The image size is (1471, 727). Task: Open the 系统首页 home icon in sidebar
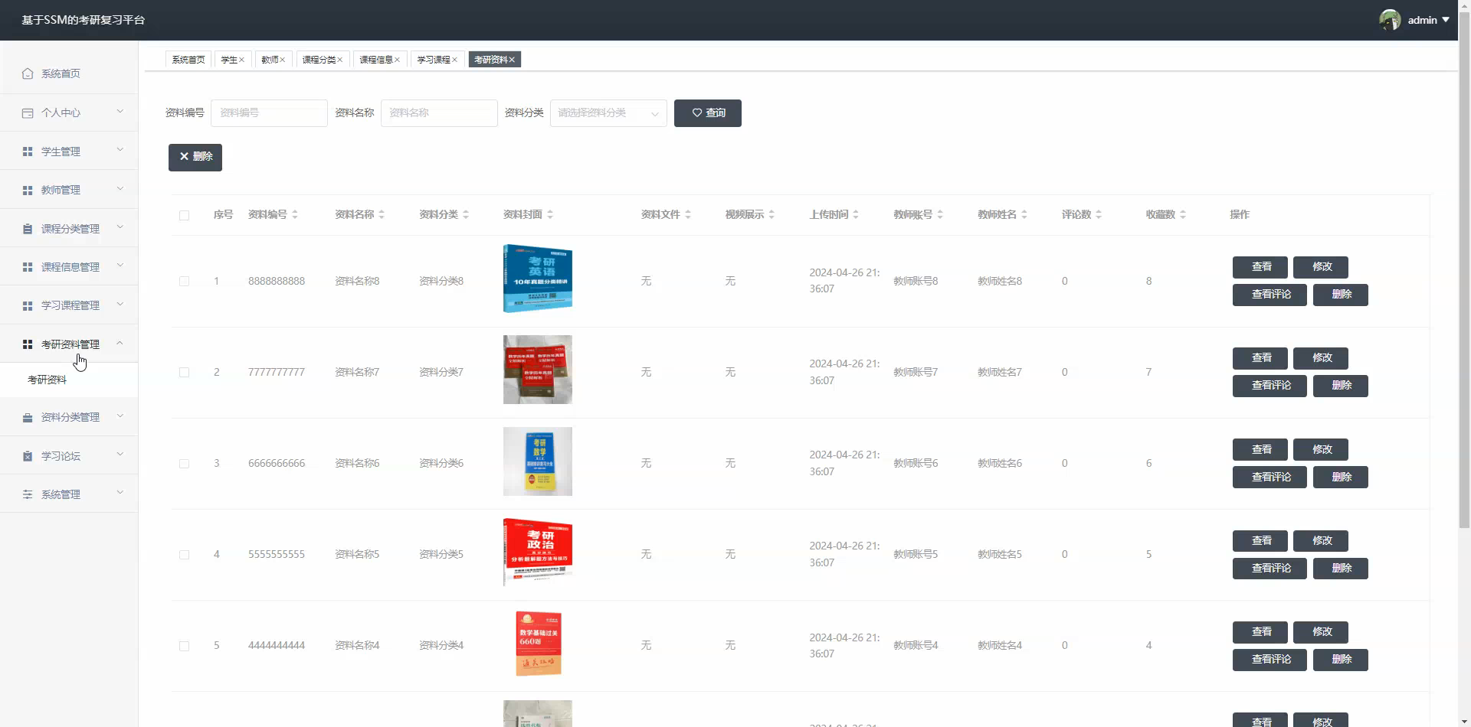tap(28, 73)
